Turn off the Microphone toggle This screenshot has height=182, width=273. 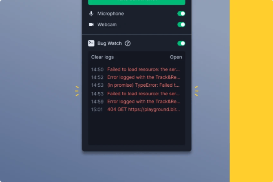point(181,14)
